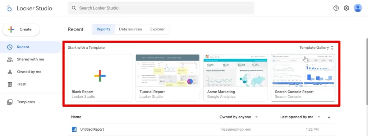368x136 pixels.
Task: Open the Acme Marketing template thumbnail
Action: tap(235, 71)
